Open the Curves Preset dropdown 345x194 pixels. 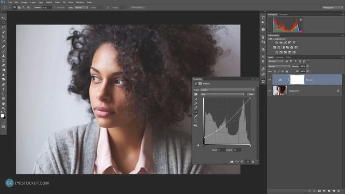[227, 90]
